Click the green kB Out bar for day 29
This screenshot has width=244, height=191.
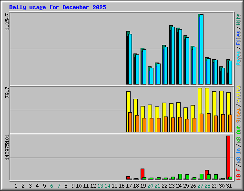pyautogui.click(x=216, y=177)
